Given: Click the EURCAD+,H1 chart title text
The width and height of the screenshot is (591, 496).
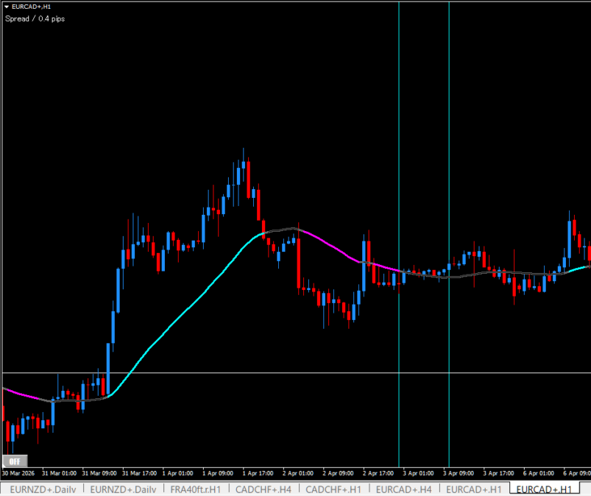Looking at the screenshot, I should [30, 7].
